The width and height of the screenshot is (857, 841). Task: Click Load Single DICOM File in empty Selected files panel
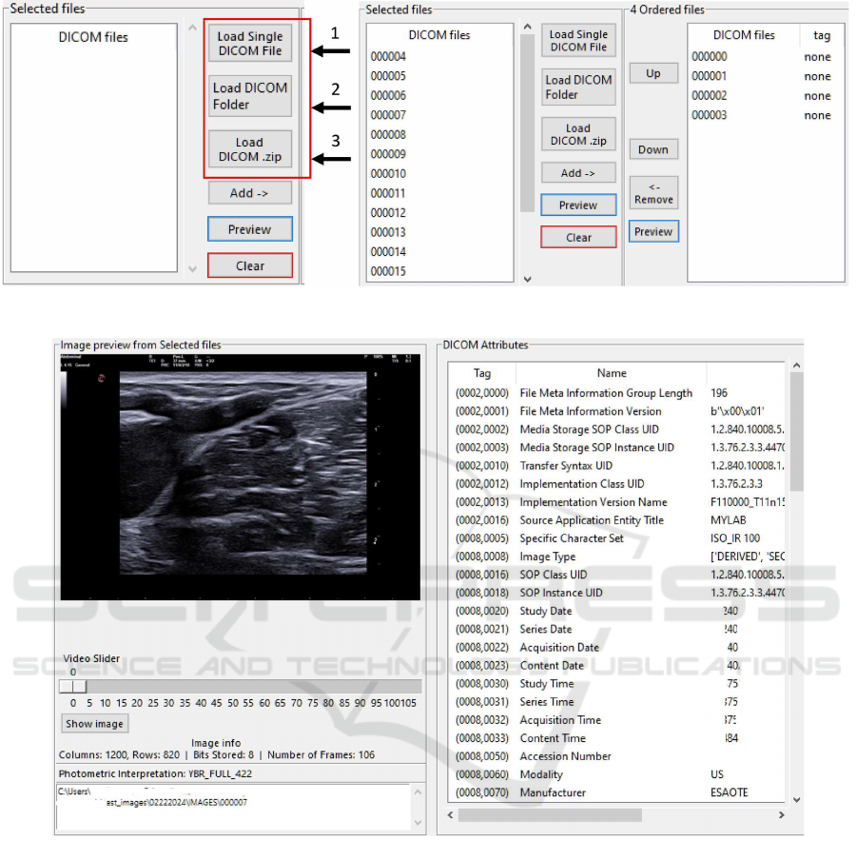[250, 43]
